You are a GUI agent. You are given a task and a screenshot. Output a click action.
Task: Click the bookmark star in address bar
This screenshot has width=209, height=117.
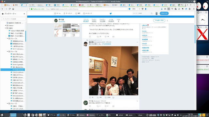tap(146, 9)
